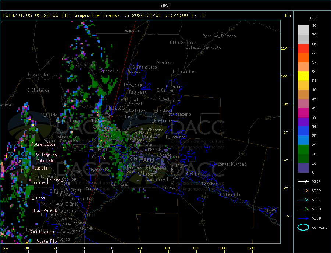Click the 'L_Tunas' map label
331x253 pixels.
(37, 198)
